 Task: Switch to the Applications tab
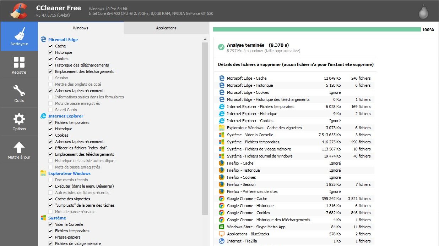(x=166, y=28)
